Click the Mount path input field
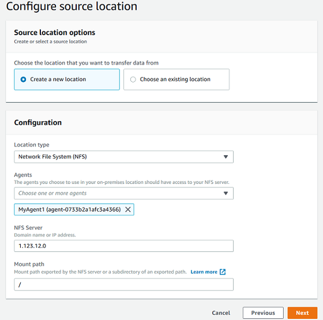Image resolution: width=323 pixels, height=320 pixels. click(x=123, y=285)
